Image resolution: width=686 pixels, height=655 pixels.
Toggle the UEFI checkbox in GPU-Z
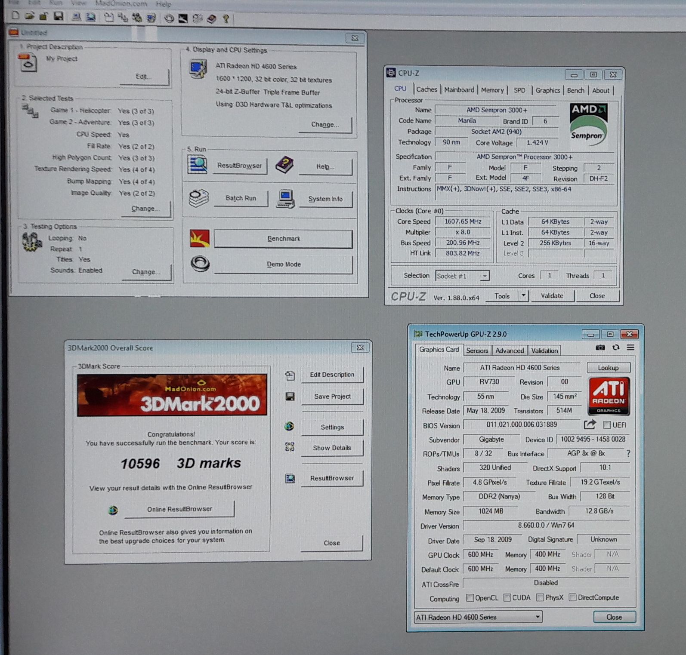[607, 425]
